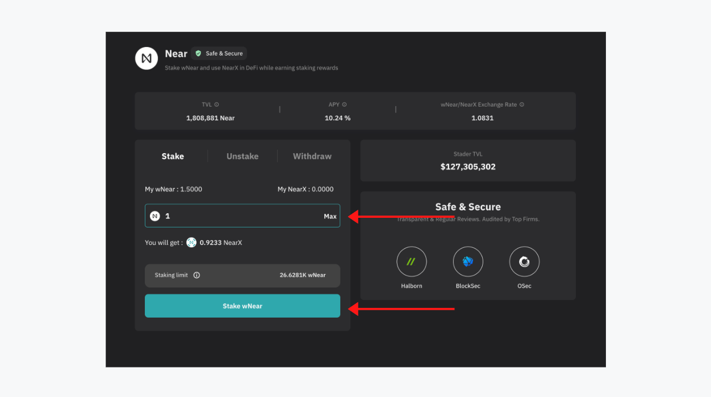
Task: Click the OSec label text
Action: 524,286
